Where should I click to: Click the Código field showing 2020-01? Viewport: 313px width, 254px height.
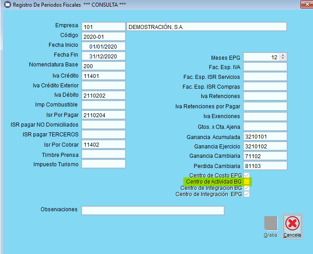[x=103, y=36]
